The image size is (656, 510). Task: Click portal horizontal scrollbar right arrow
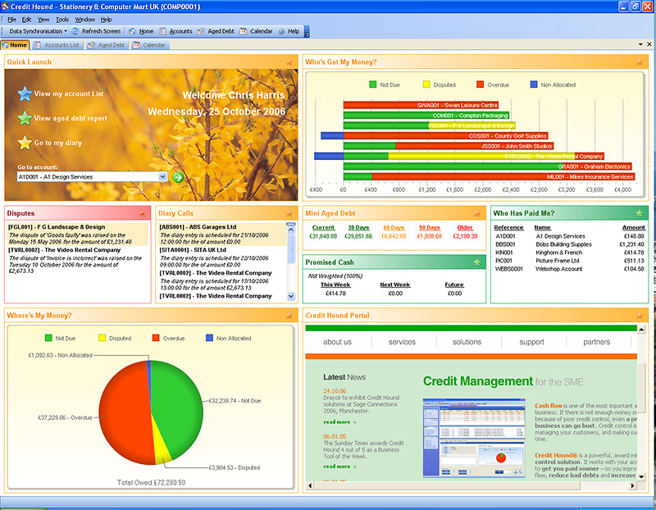(x=632, y=485)
